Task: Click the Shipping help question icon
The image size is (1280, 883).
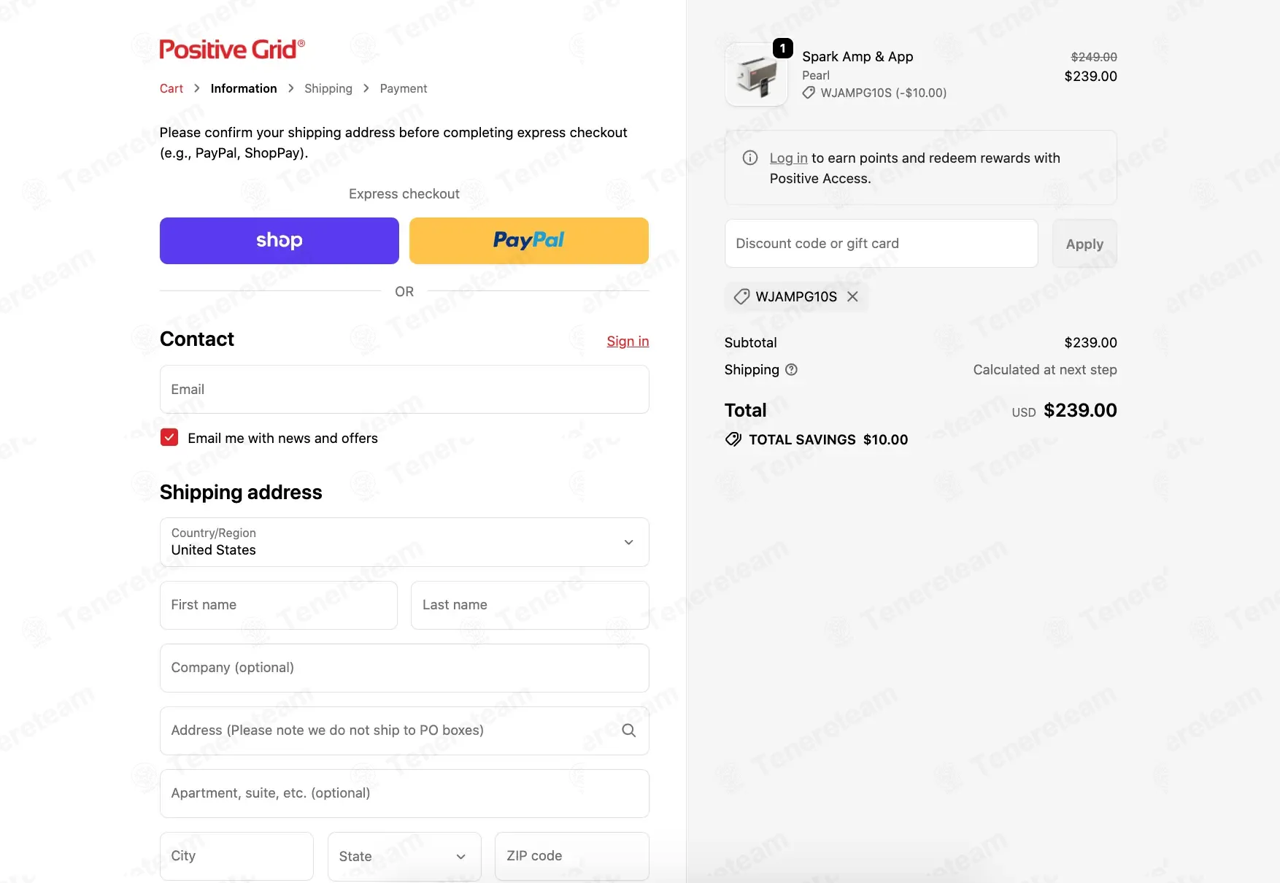Action: pos(791,370)
